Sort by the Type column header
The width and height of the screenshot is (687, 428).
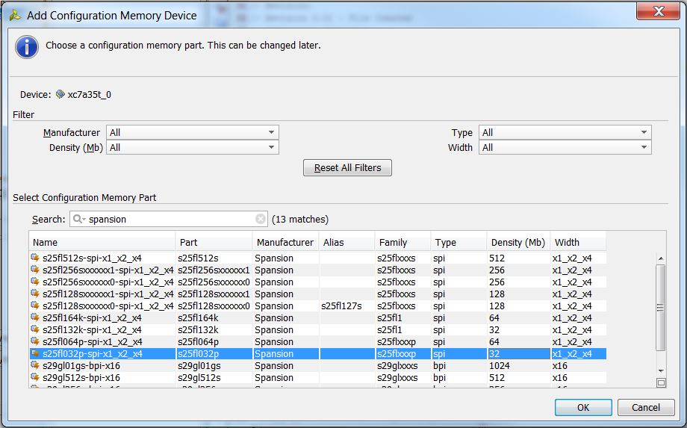[459, 242]
